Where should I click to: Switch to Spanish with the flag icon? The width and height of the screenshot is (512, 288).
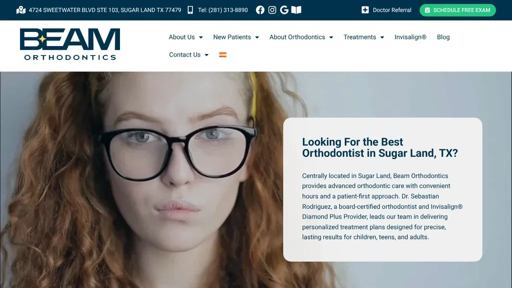tap(222, 55)
